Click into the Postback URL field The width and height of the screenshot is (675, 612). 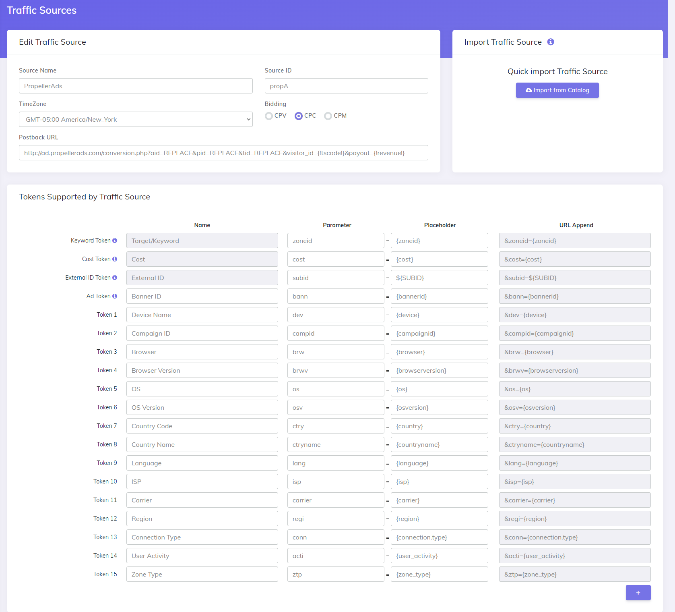point(223,153)
